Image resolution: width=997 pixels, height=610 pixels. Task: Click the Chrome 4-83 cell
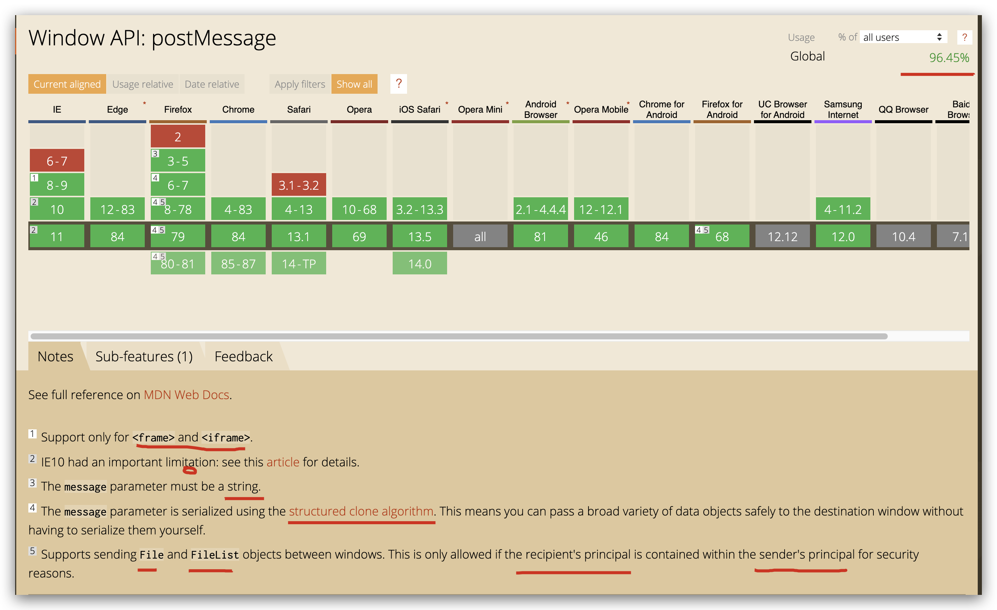pos(238,209)
